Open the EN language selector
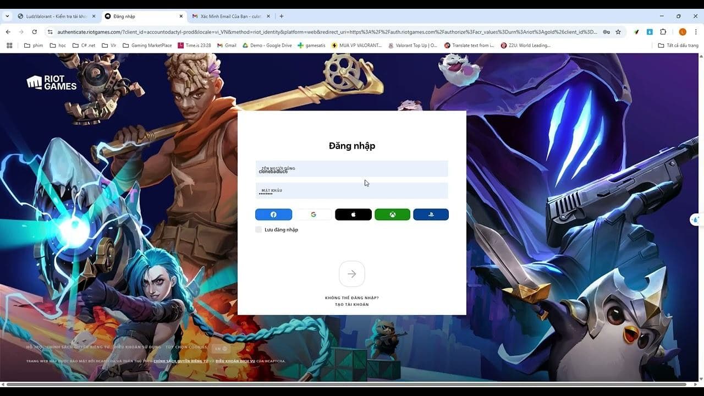This screenshot has width=704, height=396. 221,348
